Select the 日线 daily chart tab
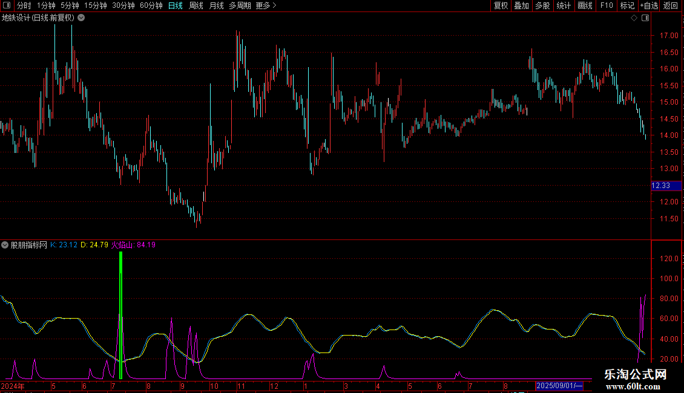 pyautogui.click(x=176, y=5)
